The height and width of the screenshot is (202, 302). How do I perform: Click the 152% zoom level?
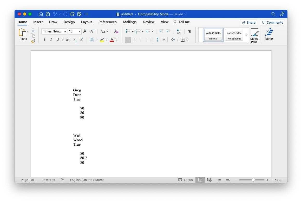277,180
